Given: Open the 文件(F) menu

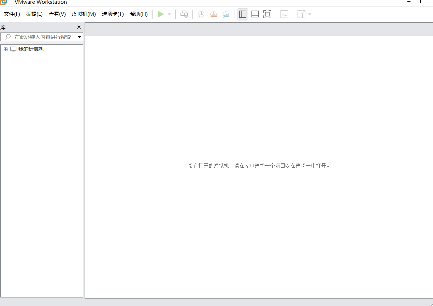Looking at the screenshot, I should click(12, 14).
